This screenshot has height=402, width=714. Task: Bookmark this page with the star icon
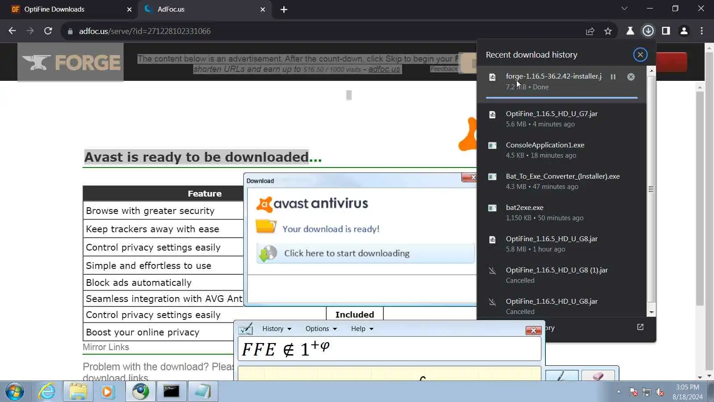[x=608, y=31]
